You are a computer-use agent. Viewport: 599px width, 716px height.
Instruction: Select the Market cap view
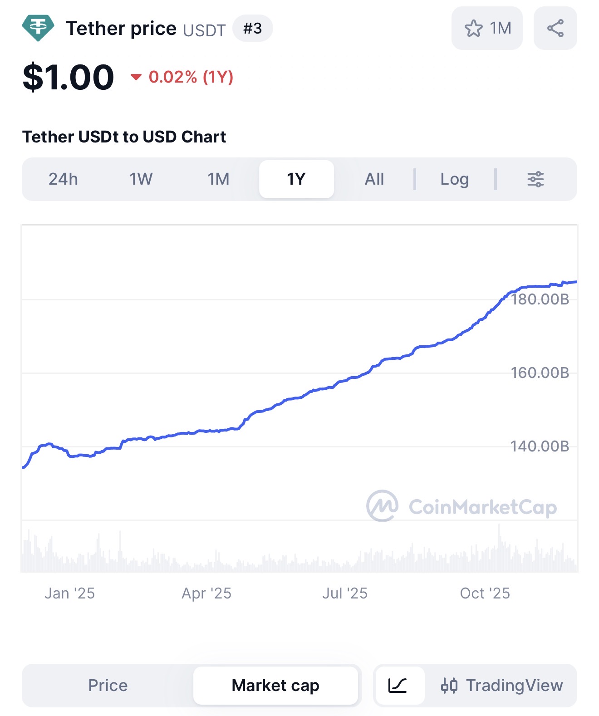pos(275,685)
